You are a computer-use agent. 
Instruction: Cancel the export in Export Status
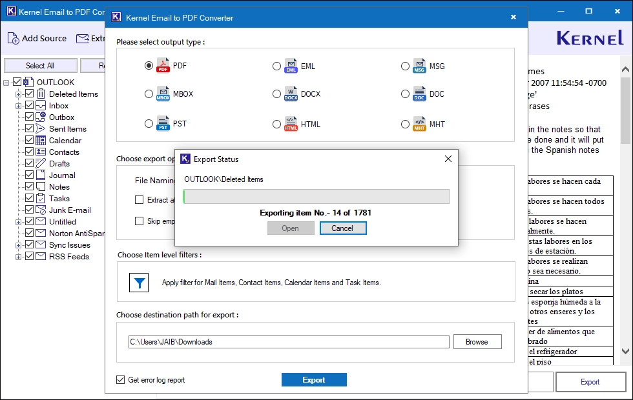[x=343, y=228]
